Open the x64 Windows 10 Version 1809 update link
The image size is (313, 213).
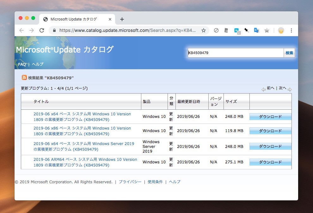point(82,117)
